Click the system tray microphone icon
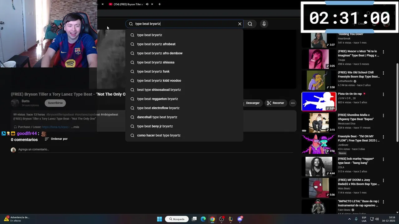This screenshot has width=399, height=224. point(356,219)
